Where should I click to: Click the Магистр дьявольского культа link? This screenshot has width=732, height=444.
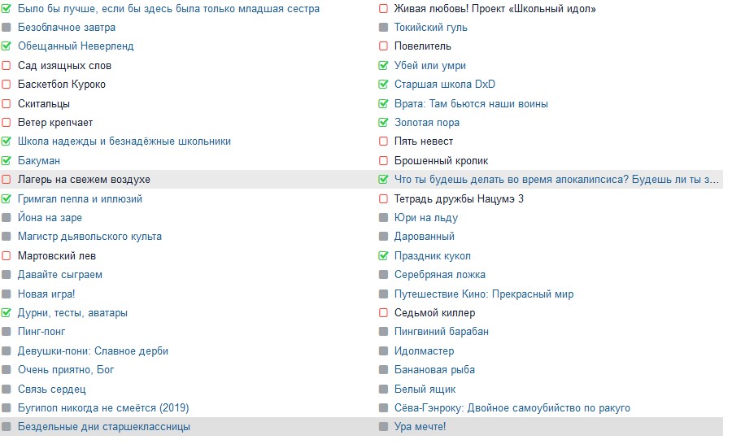89,237
